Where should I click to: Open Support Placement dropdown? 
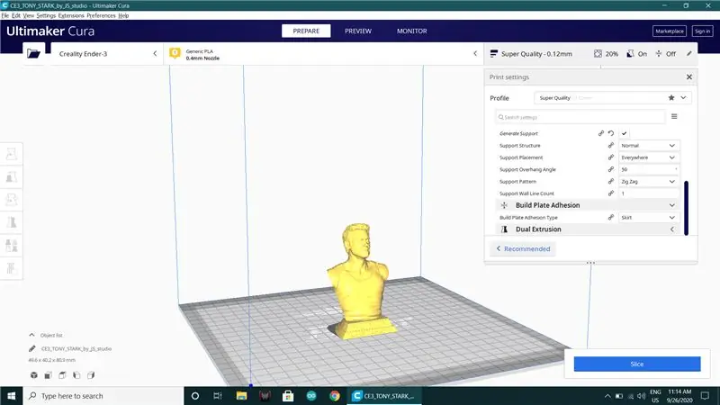click(x=648, y=157)
